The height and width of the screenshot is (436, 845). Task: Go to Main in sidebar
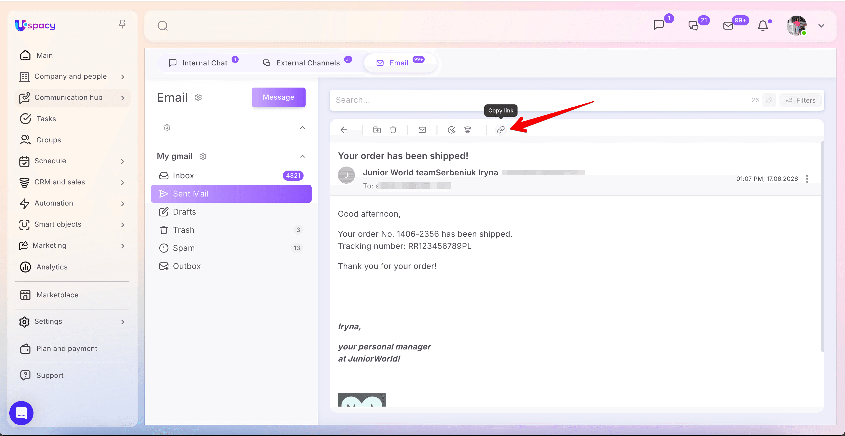click(x=72, y=55)
